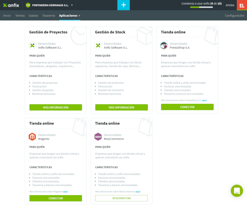Open the green chat support bubble
Viewport: 247px width, 209px height.
(x=237, y=191)
